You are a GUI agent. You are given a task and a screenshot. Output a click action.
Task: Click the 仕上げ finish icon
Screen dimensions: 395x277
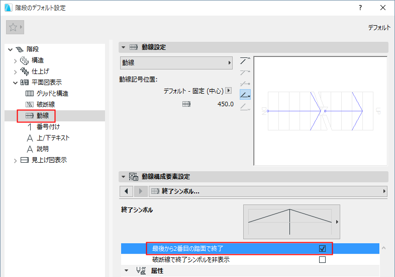tap(25, 72)
